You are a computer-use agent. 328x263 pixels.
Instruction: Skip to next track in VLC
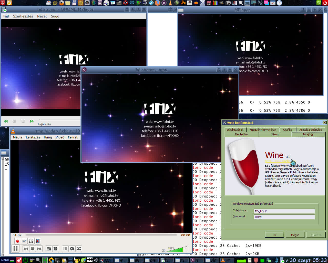pos(39,249)
